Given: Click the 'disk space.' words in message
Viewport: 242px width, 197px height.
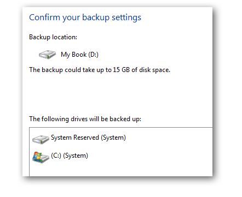Looking at the screenshot, I should click(x=154, y=70).
